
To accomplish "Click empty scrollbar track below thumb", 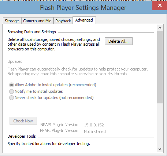I will click(160, 125).
